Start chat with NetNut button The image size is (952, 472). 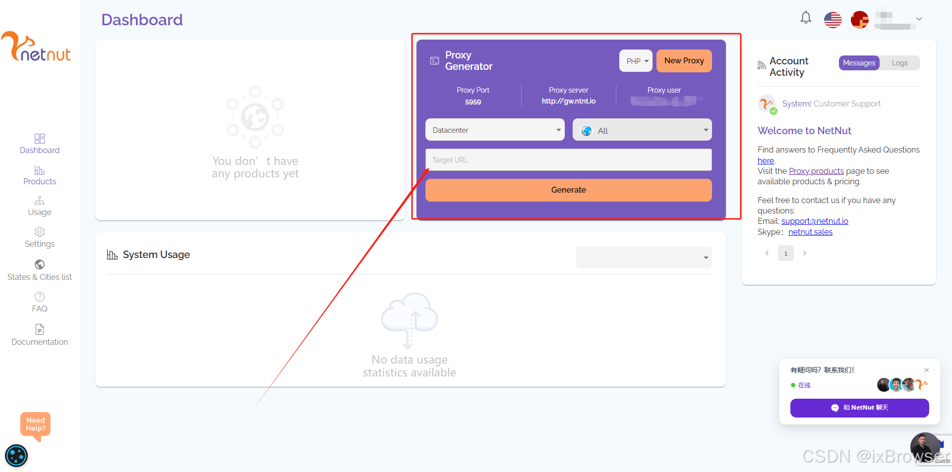coord(860,408)
